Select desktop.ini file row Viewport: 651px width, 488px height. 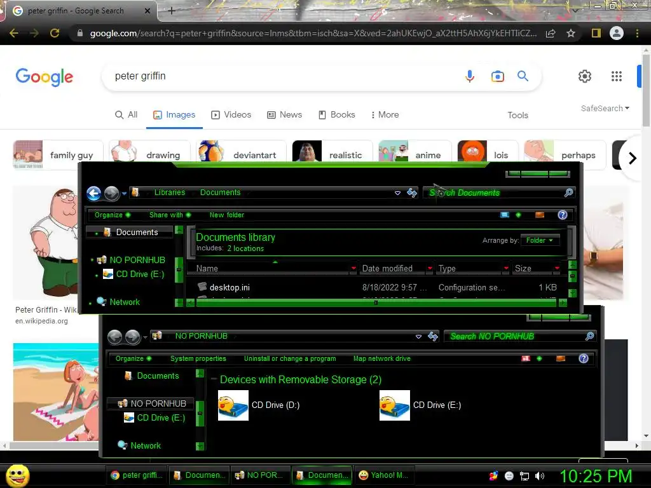click(x=376, y=287)
